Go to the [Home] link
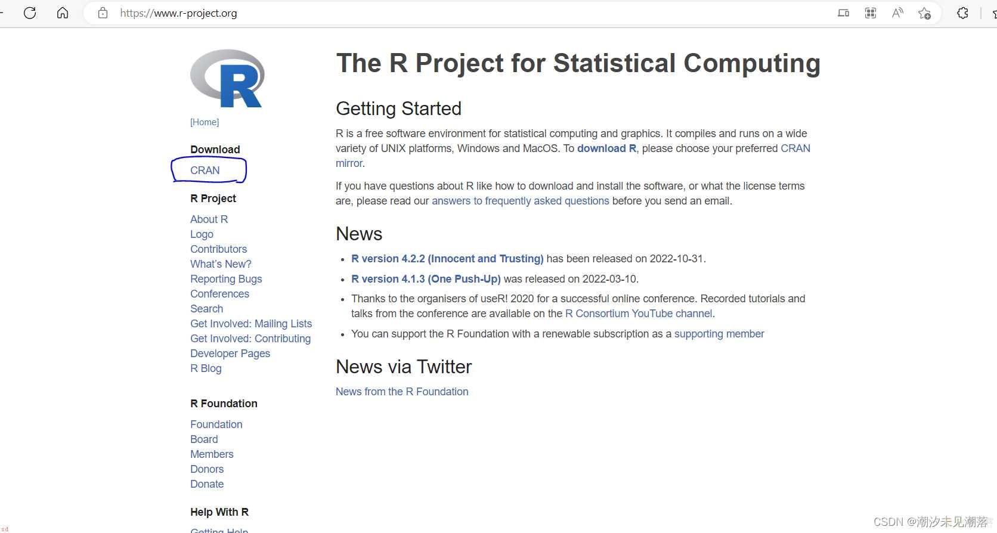 [x=205, y=122]
